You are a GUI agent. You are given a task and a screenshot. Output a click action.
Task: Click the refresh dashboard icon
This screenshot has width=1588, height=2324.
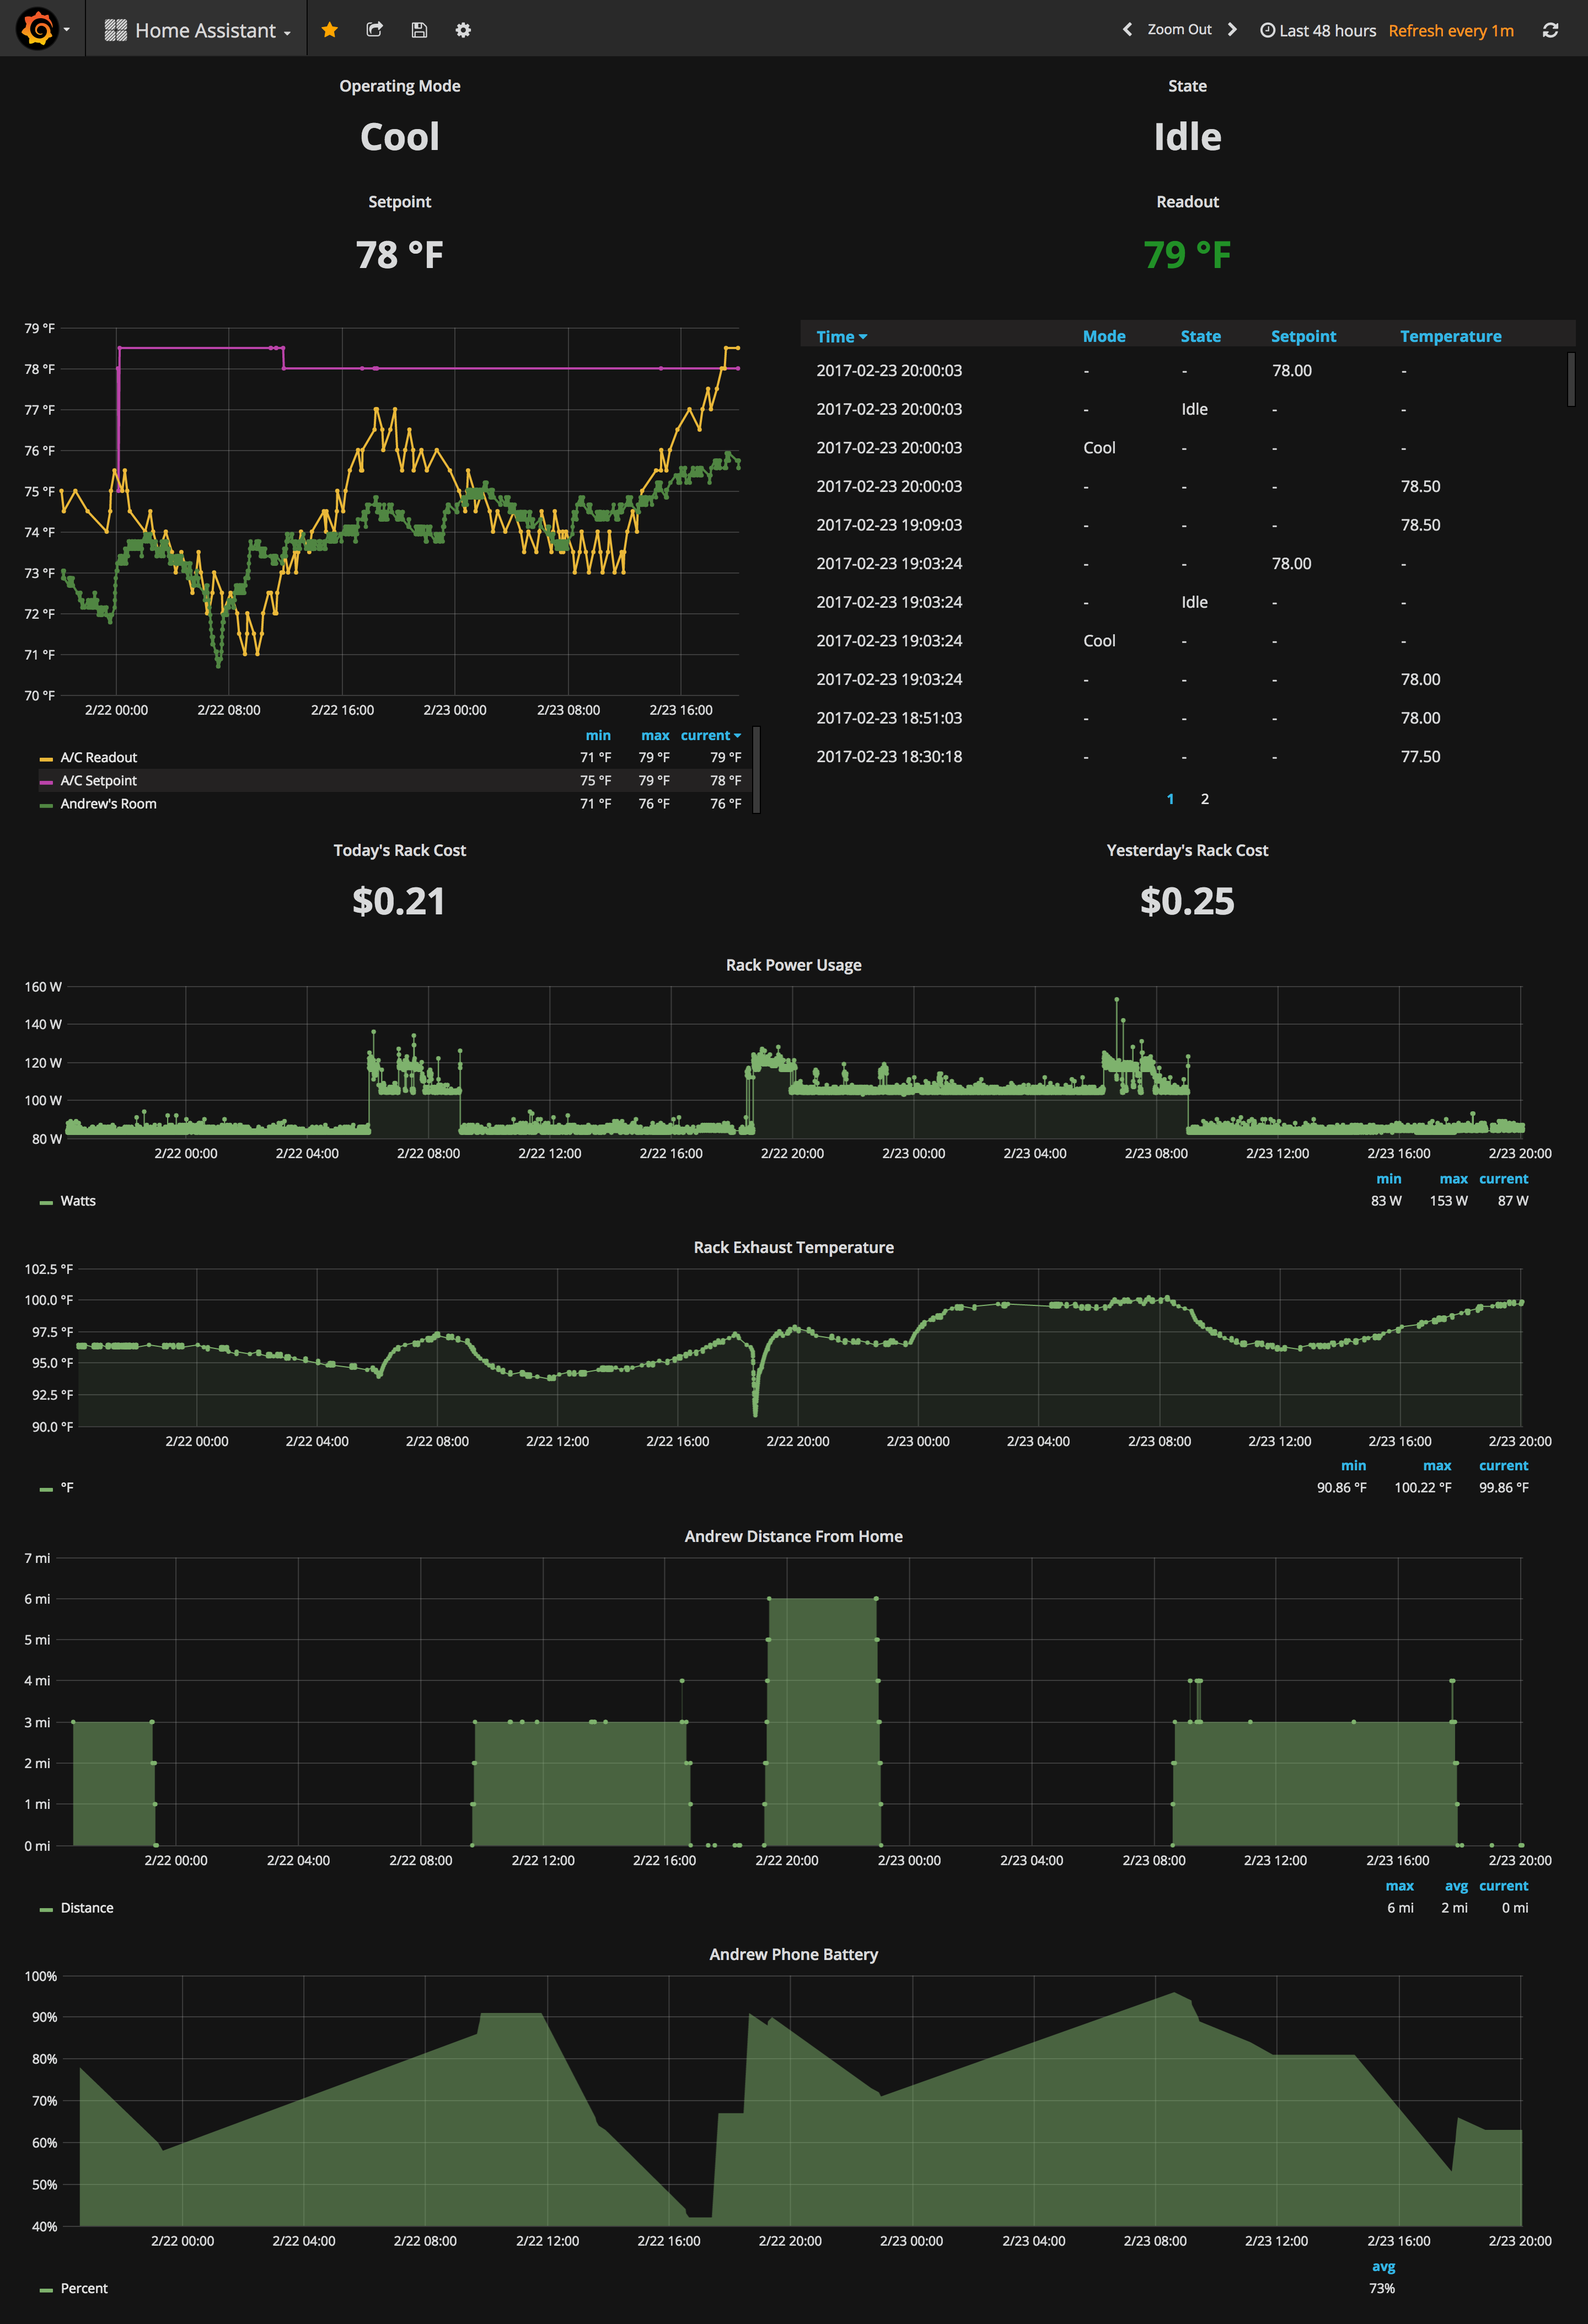pos(1550,30)
